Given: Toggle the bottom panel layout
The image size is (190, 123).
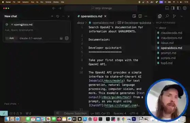Looking at the screenshot, I should [167, 8].
